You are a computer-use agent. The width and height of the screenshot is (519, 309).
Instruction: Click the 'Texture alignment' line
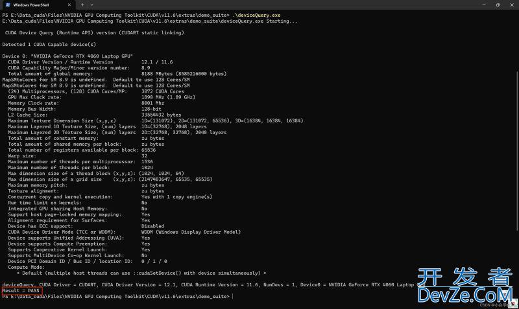pyautogui.click(x=86, y=191)
